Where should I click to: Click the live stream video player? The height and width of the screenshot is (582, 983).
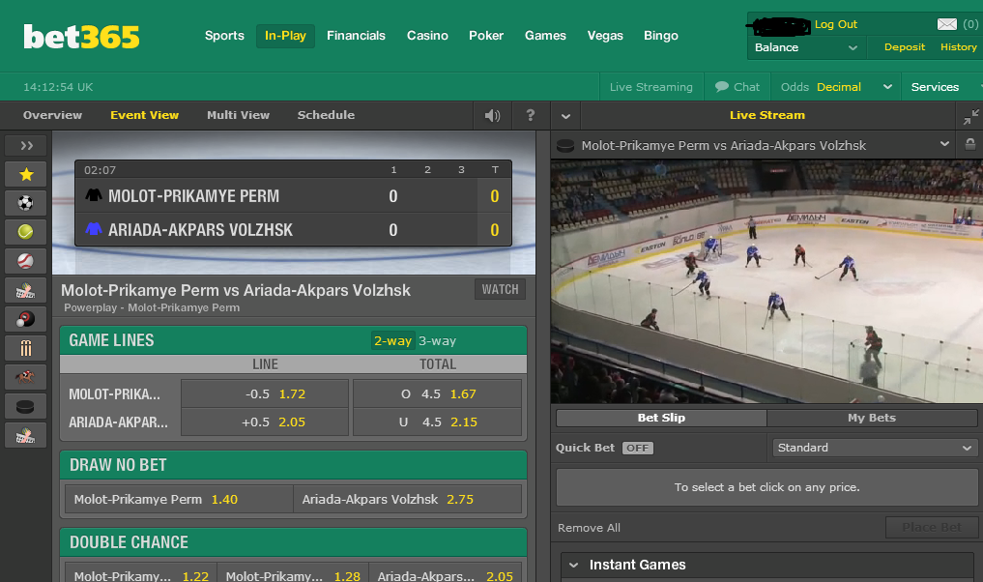[766, 281]
